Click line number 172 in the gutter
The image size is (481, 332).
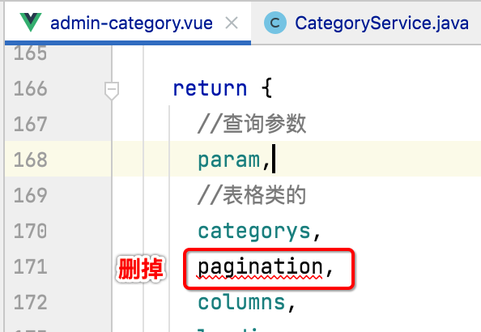coord(31,302)
